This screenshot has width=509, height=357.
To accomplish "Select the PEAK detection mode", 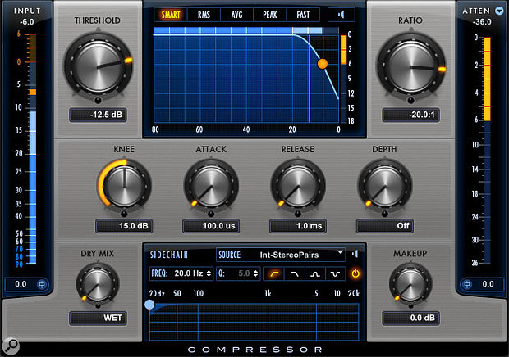I will point(270,15).
